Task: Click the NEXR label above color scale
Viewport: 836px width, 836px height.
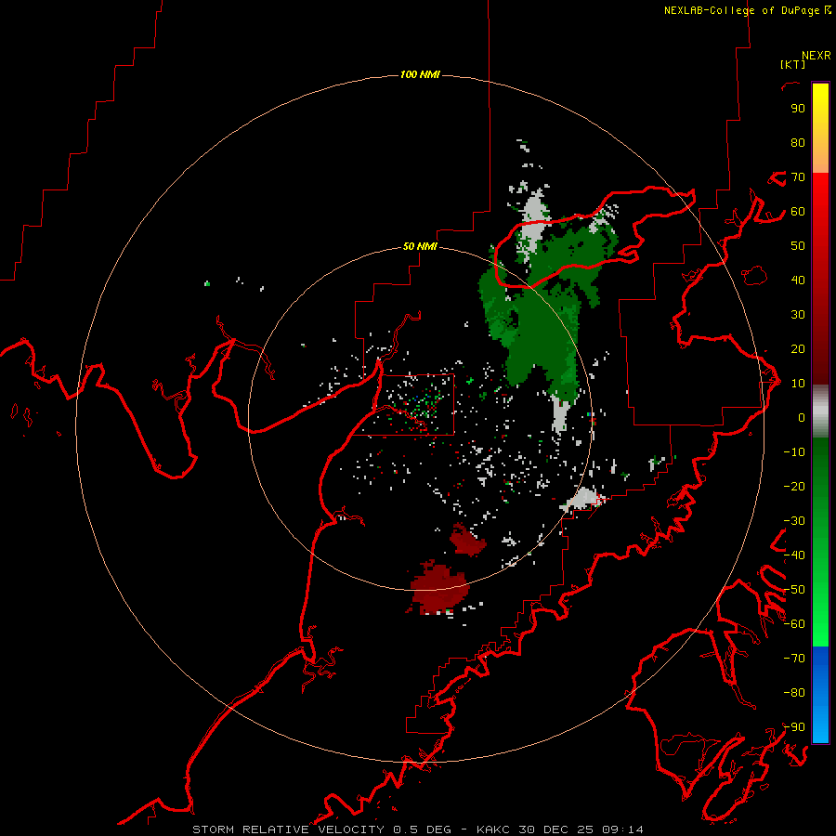Action: pos(816,56)
